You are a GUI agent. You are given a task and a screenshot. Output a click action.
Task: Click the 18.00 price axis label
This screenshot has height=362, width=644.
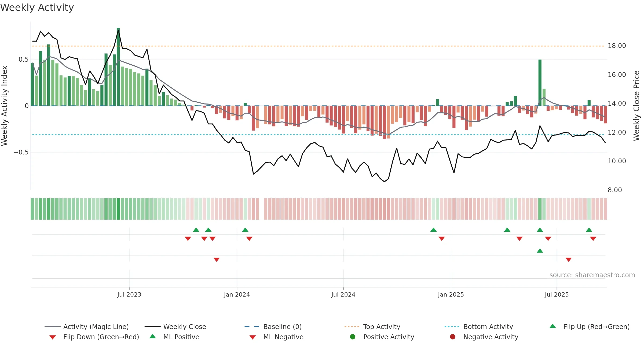pyautogui.click(x=617, y=46)
